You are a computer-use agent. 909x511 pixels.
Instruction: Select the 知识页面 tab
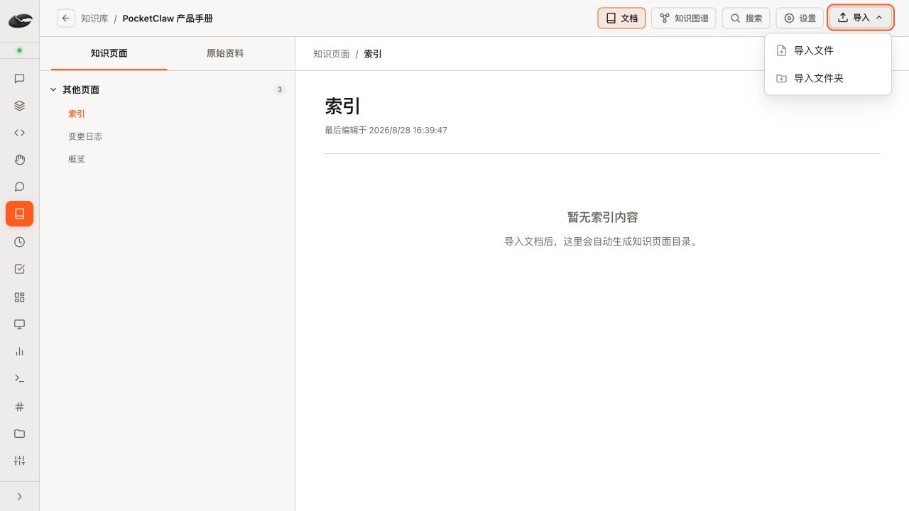tap(109, 53)
